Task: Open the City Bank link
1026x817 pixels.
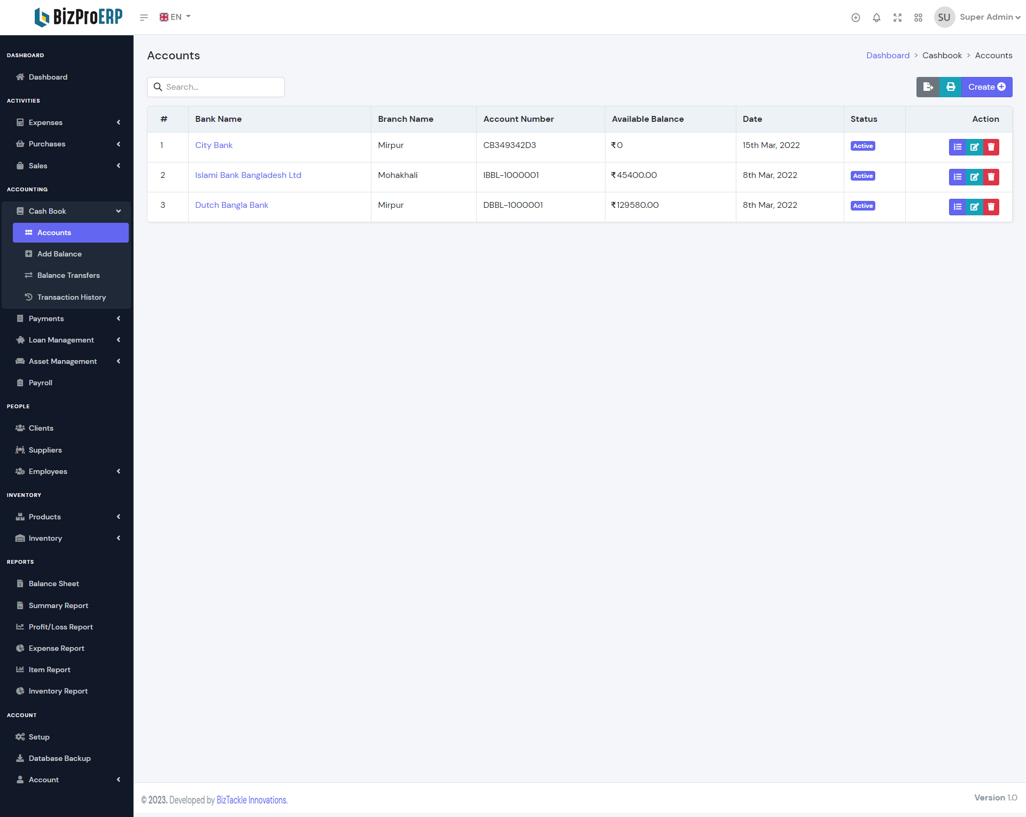Action: point(214,145)
